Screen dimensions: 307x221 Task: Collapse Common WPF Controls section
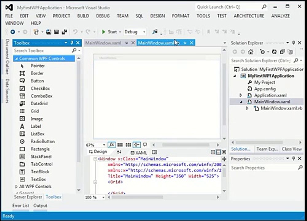pyautogui.click(x=17, y=59)
